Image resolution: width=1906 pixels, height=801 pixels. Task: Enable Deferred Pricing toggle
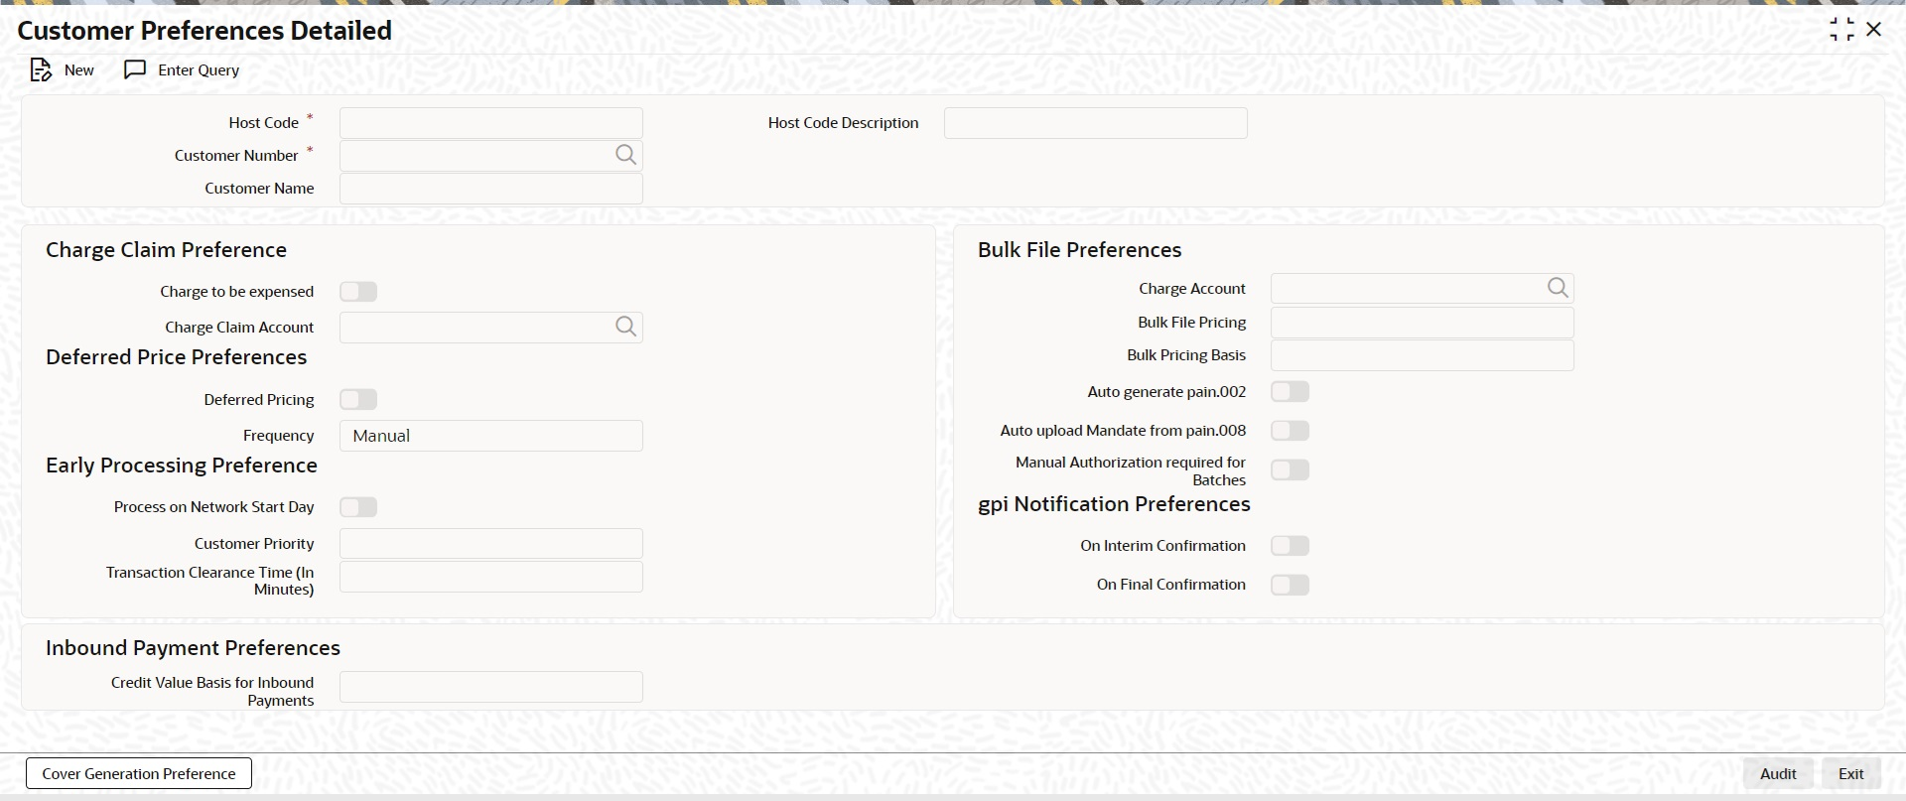click(x=358, y=400)
